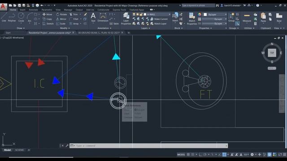Image resolution: width=287 pixels, height=161 pixels.
Task: Toggle grid display in status bar
Action: coord(188,155)
